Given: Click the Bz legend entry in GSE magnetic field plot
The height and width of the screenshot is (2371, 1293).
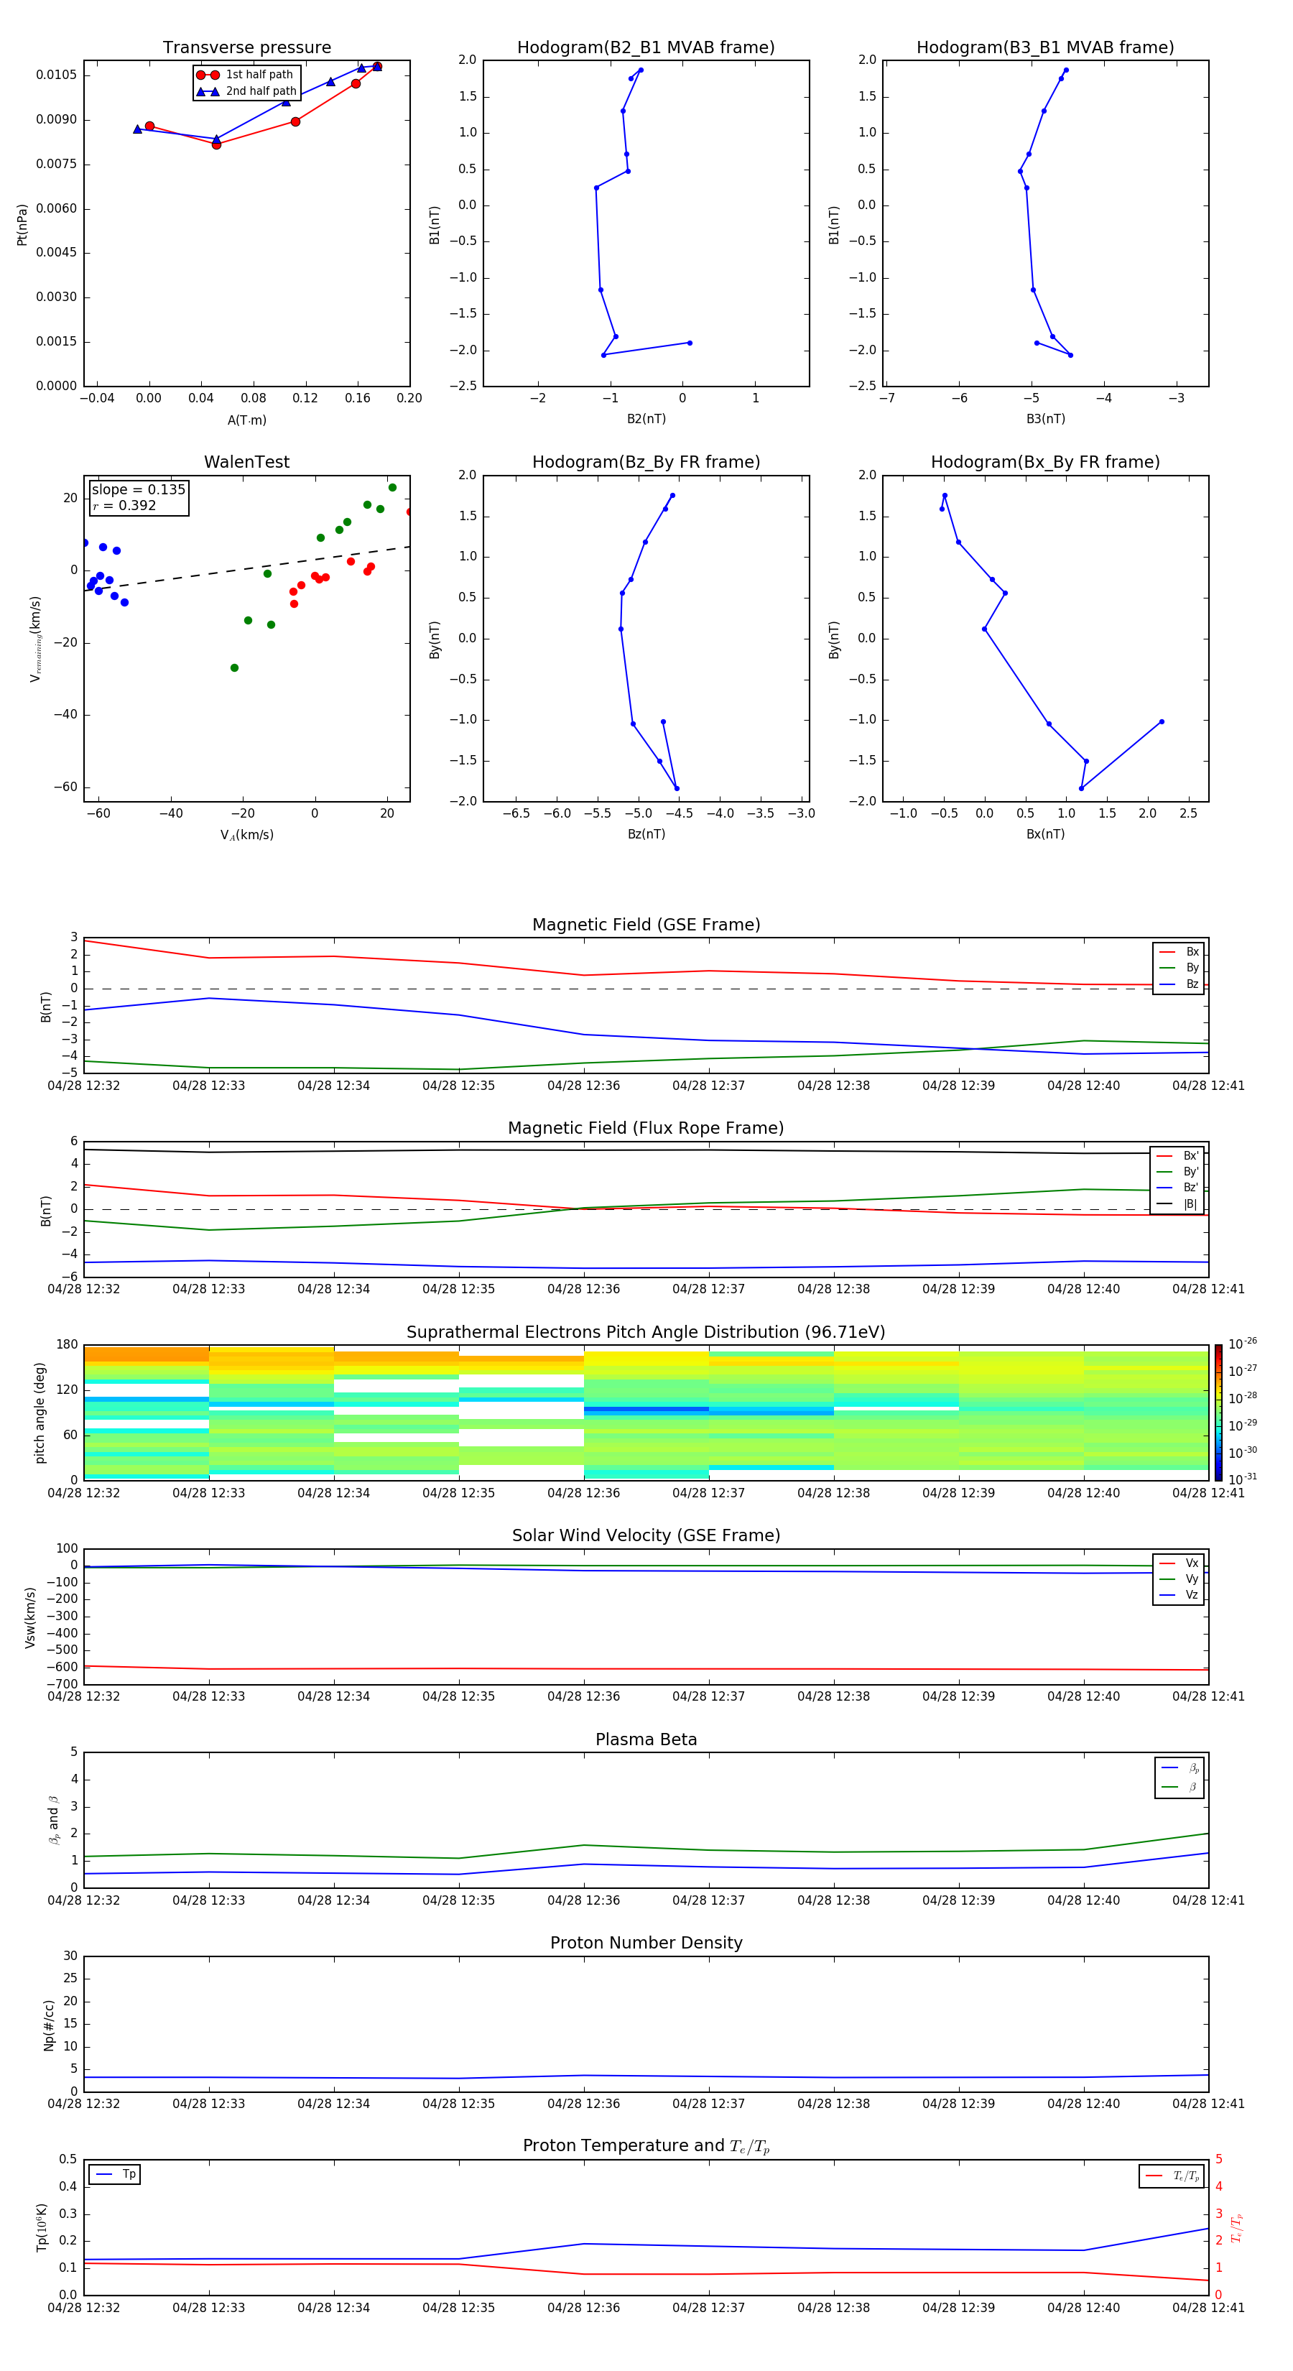Looking at the screenshot, I should [x=1179, y=984].
